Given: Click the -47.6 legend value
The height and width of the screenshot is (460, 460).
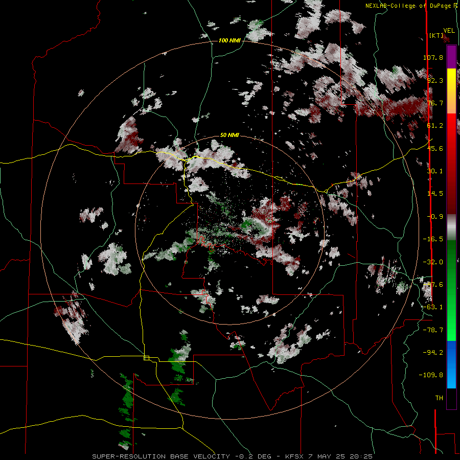Looking at the screenshot, I should (x=433, y=285).
